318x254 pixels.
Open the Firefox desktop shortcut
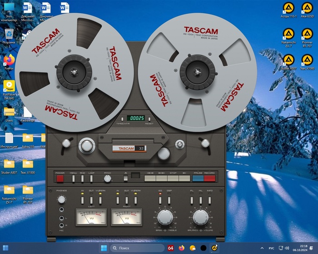[x=9, y=59]
